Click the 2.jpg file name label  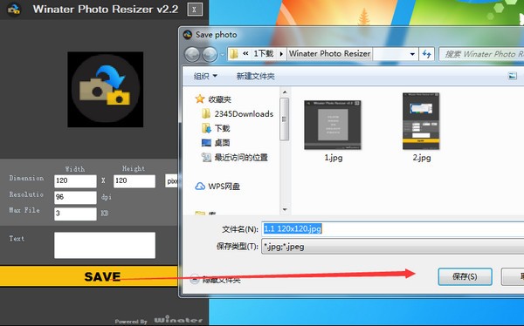[x=422, y=158]
